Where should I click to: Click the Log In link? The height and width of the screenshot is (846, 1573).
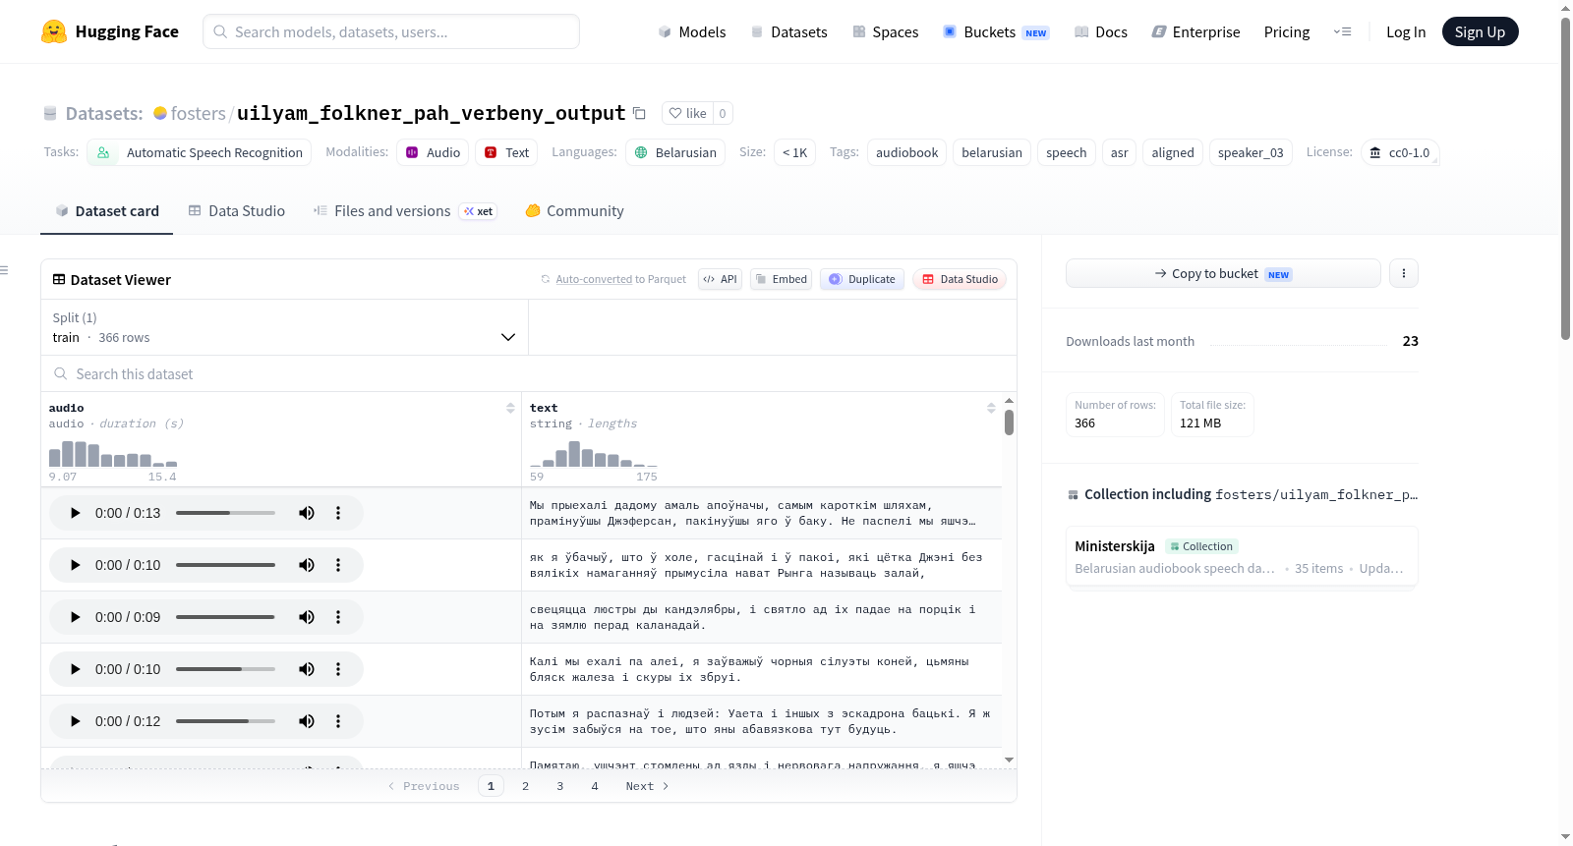(x=1406, y=31)
